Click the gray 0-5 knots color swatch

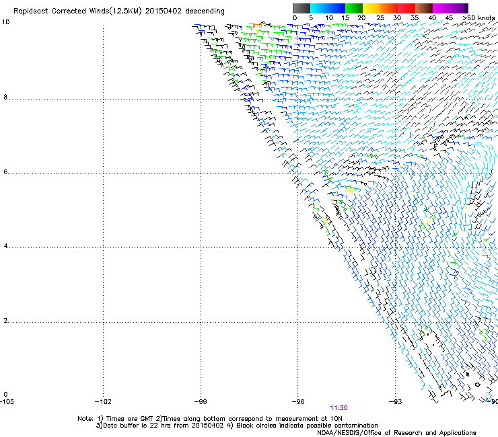[301, 8]
